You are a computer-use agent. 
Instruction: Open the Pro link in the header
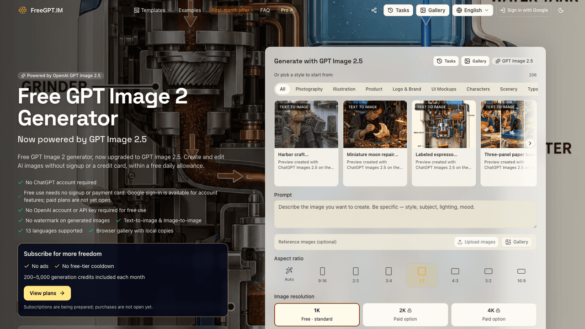(287, 10)
